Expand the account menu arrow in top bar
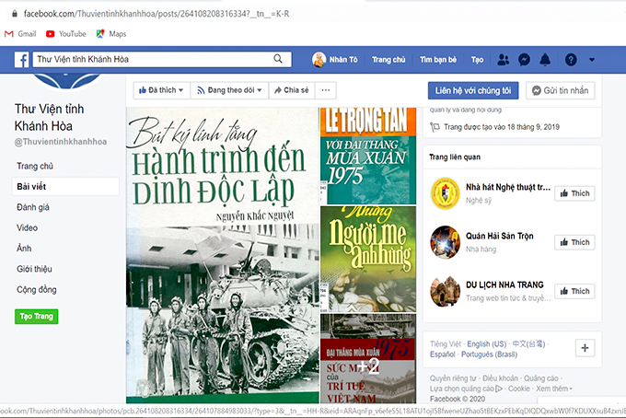The image size is (626, 418). coord(592,60)
